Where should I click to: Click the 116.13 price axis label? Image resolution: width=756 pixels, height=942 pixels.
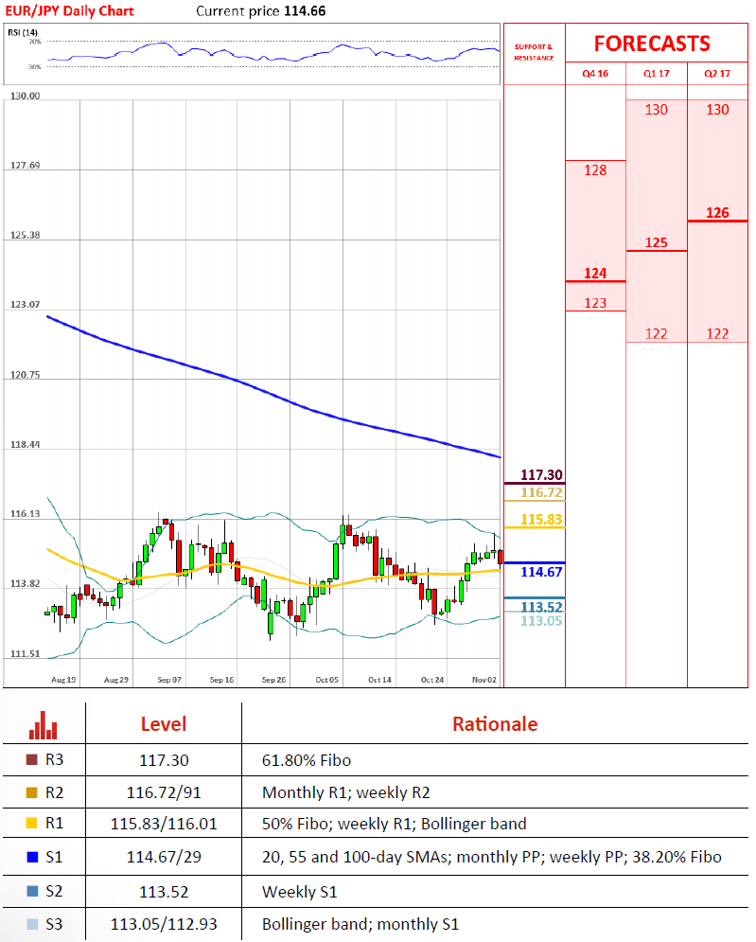[26, 514]
